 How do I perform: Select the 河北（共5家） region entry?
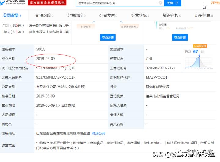click(x=13, y=25)
